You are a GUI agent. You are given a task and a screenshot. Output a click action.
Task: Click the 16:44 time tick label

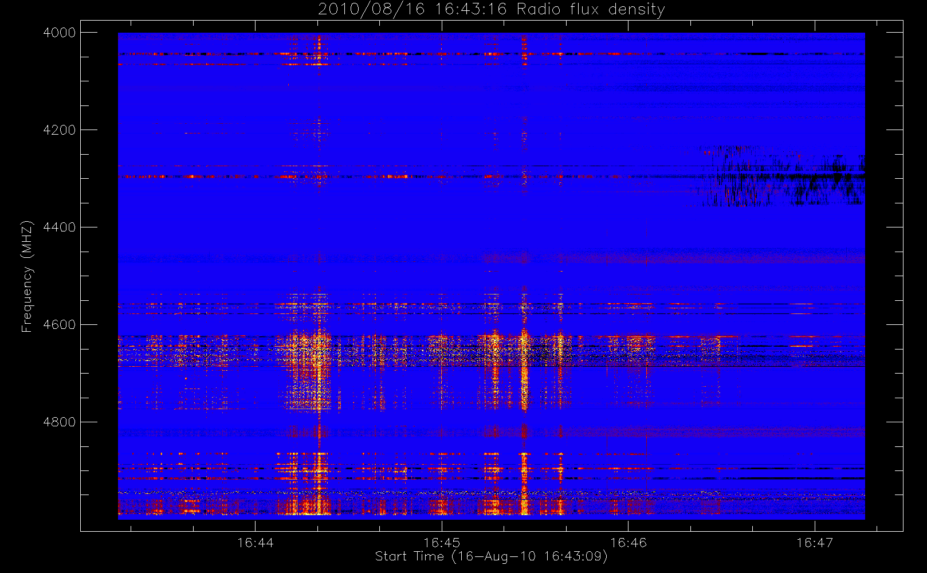(x=256, y=542)
